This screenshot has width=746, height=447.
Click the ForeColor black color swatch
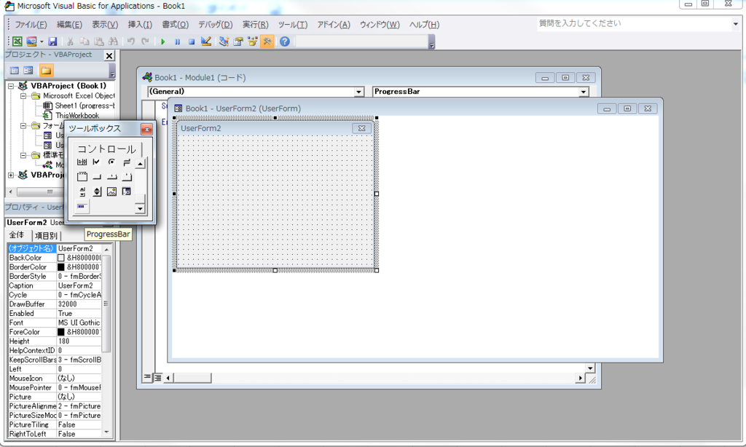[x=61, y=332]
